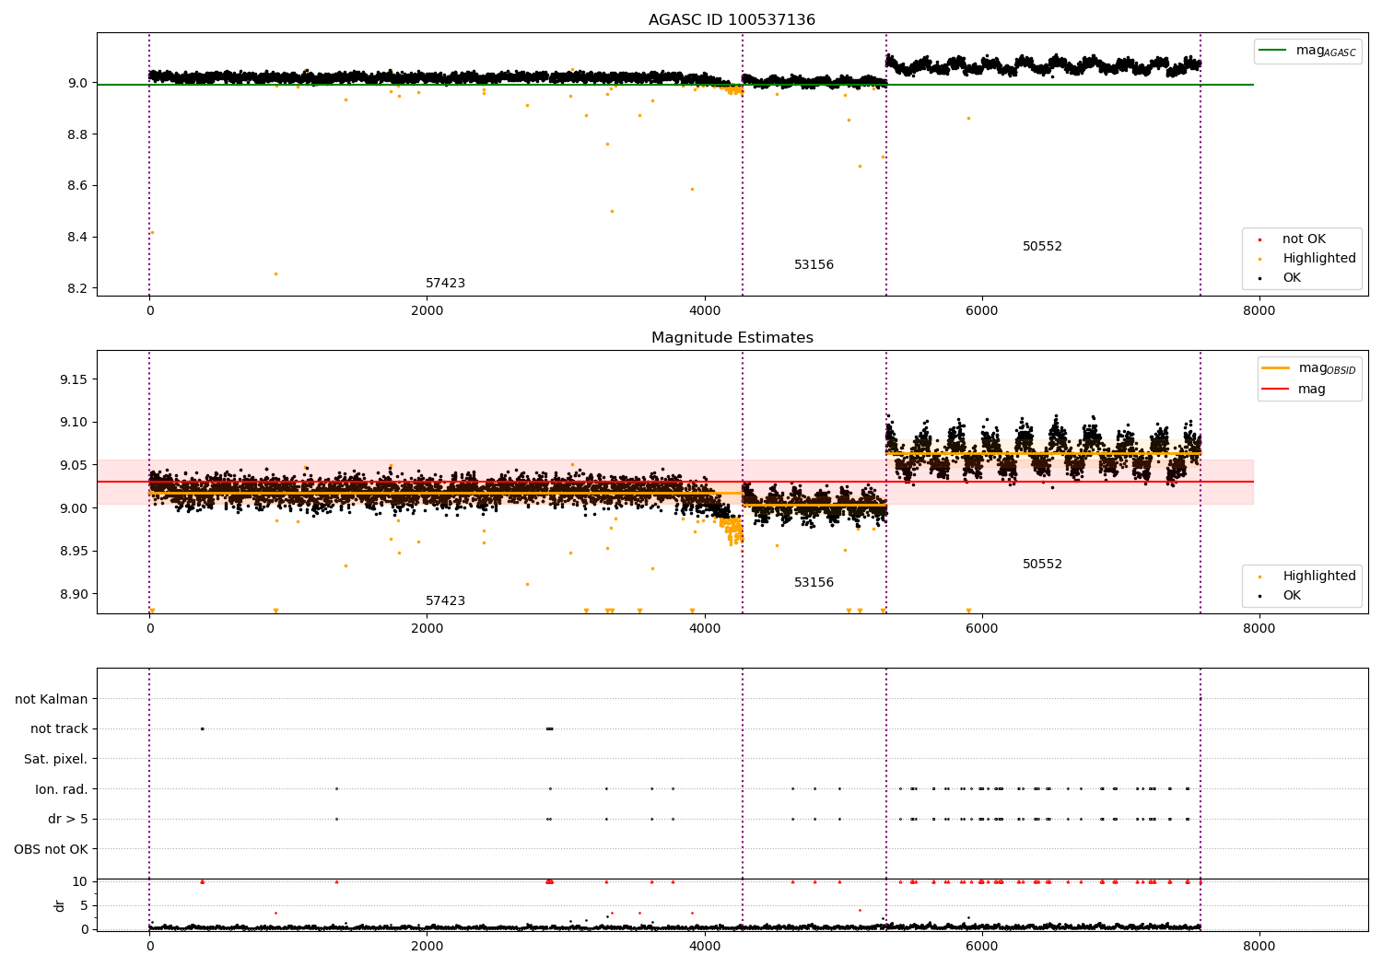1382x967 pixels.
Task: Click the "dr > 5" row label
Action: point(68,819)
